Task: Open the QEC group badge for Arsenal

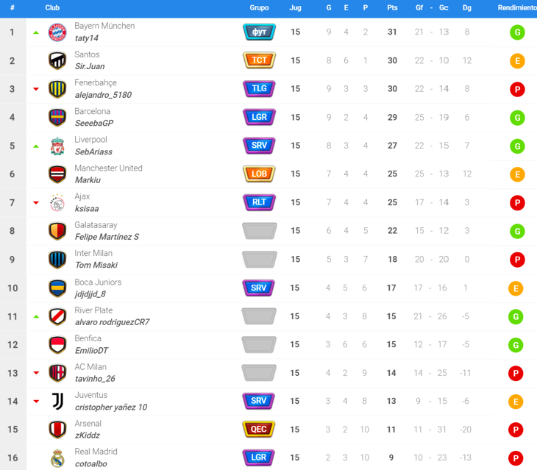Action: 259,430
